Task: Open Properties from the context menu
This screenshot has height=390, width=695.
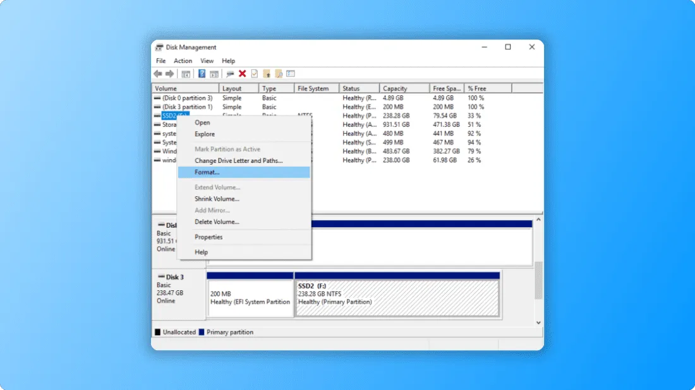Action: 244,237
